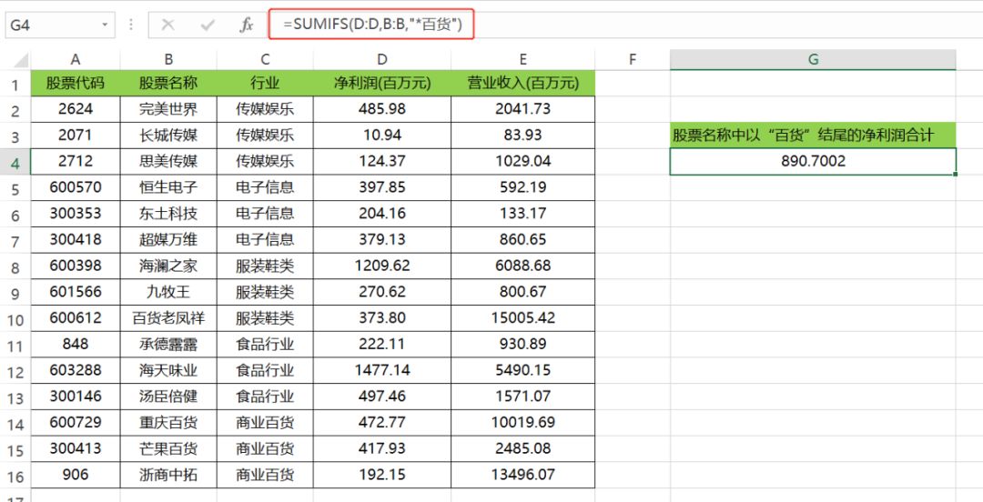This screenshot has width=983, height=502.
Task: Select cell containing 完美世界
Action: 168,109
